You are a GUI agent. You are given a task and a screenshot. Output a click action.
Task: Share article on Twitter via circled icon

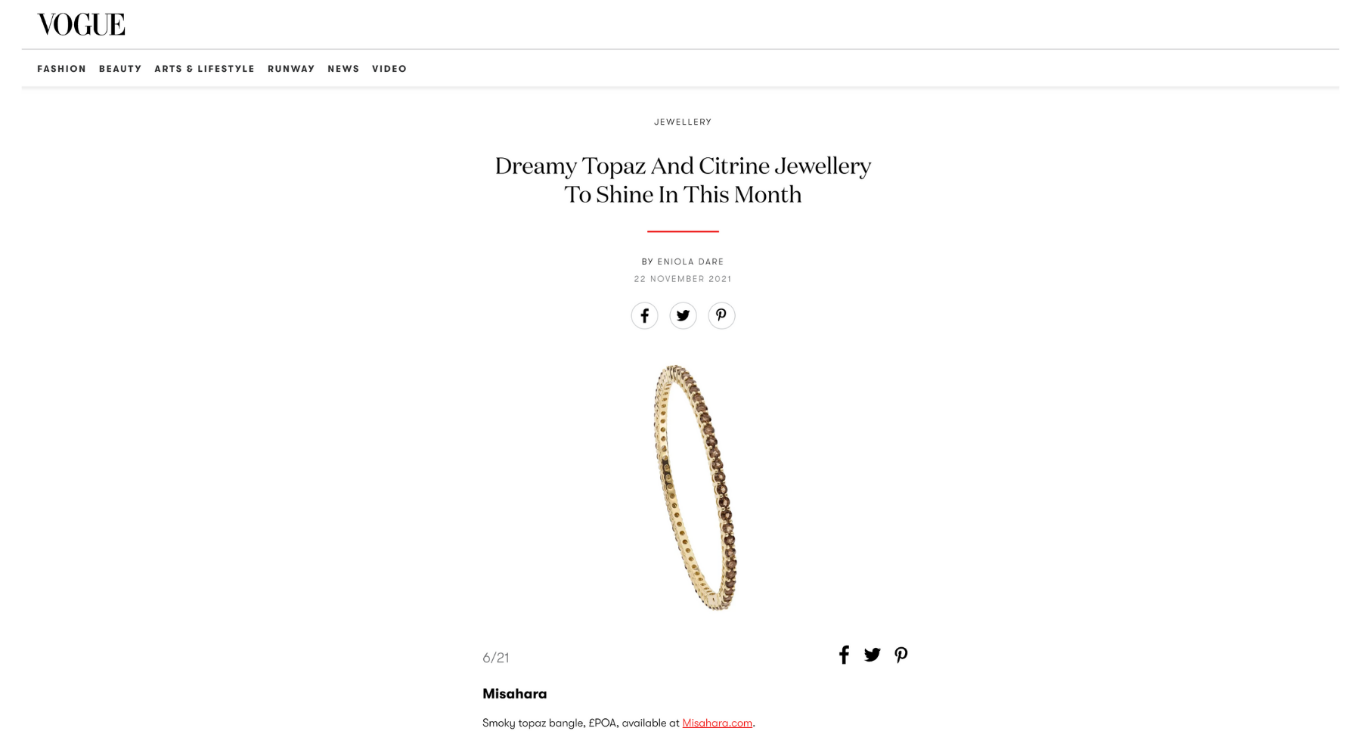tap(683, 315)
